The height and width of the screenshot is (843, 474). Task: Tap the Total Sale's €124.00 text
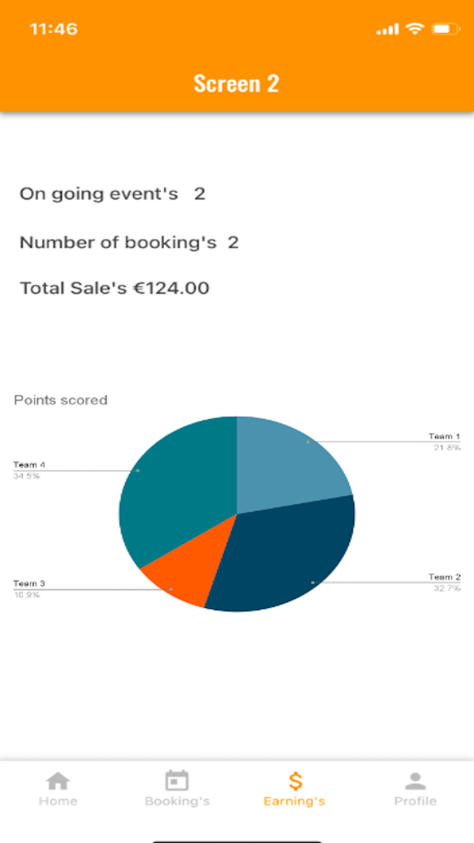[114, 288]
